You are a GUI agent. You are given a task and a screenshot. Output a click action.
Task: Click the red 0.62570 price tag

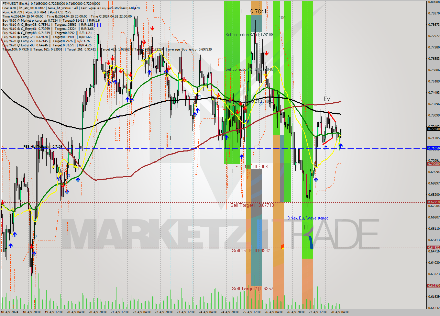tap(433, 286)
